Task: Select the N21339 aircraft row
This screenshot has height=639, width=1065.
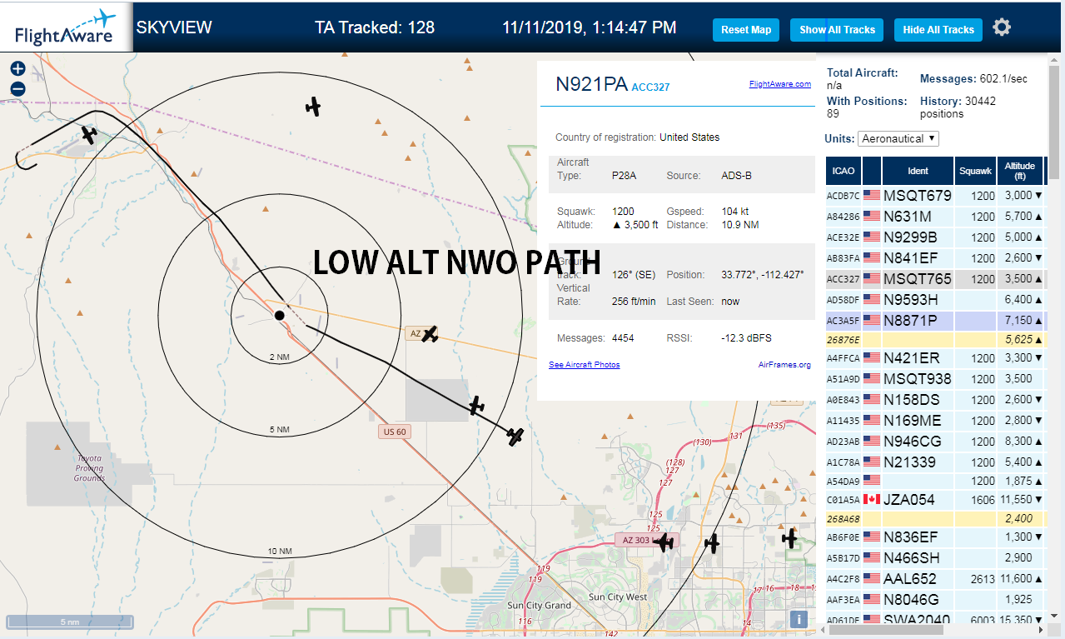Action: [935, 462]
